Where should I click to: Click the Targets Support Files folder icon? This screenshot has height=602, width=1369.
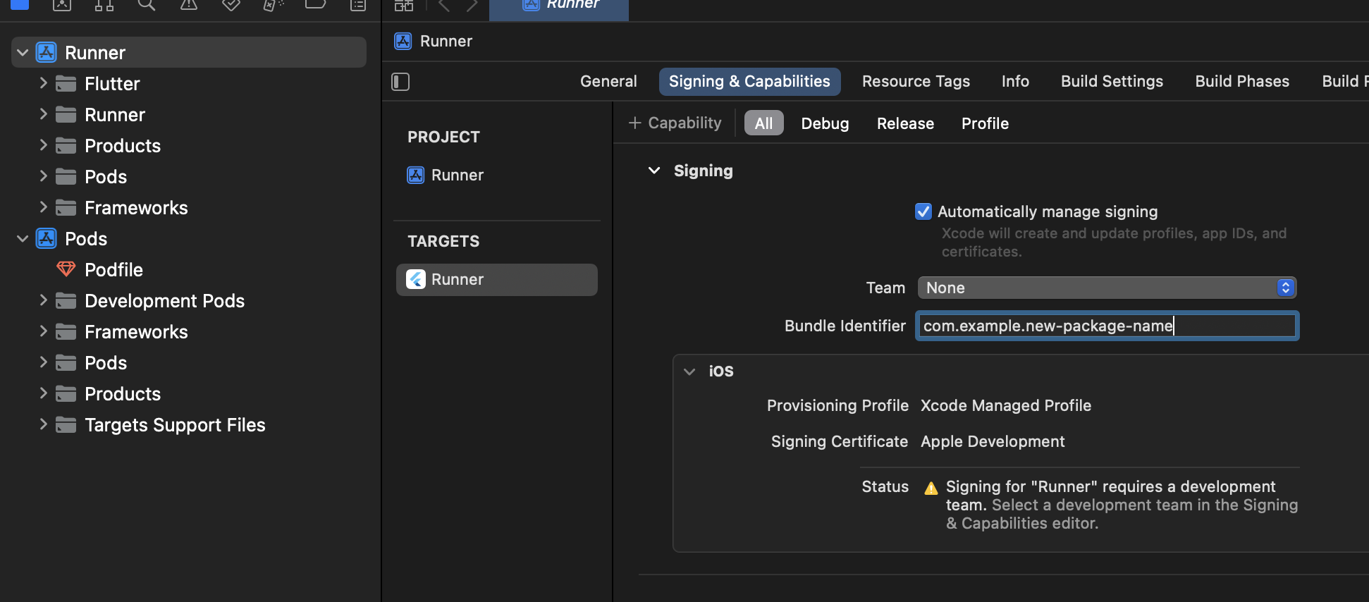tap(66, 424)
